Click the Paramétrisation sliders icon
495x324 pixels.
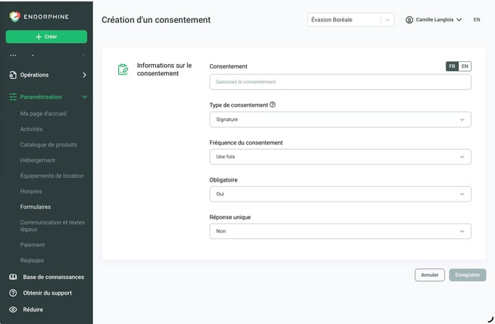click(13, 97)
